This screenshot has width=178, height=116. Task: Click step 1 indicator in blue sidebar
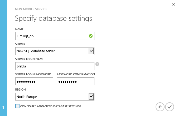pyautogui.click(x=3, y=108)
